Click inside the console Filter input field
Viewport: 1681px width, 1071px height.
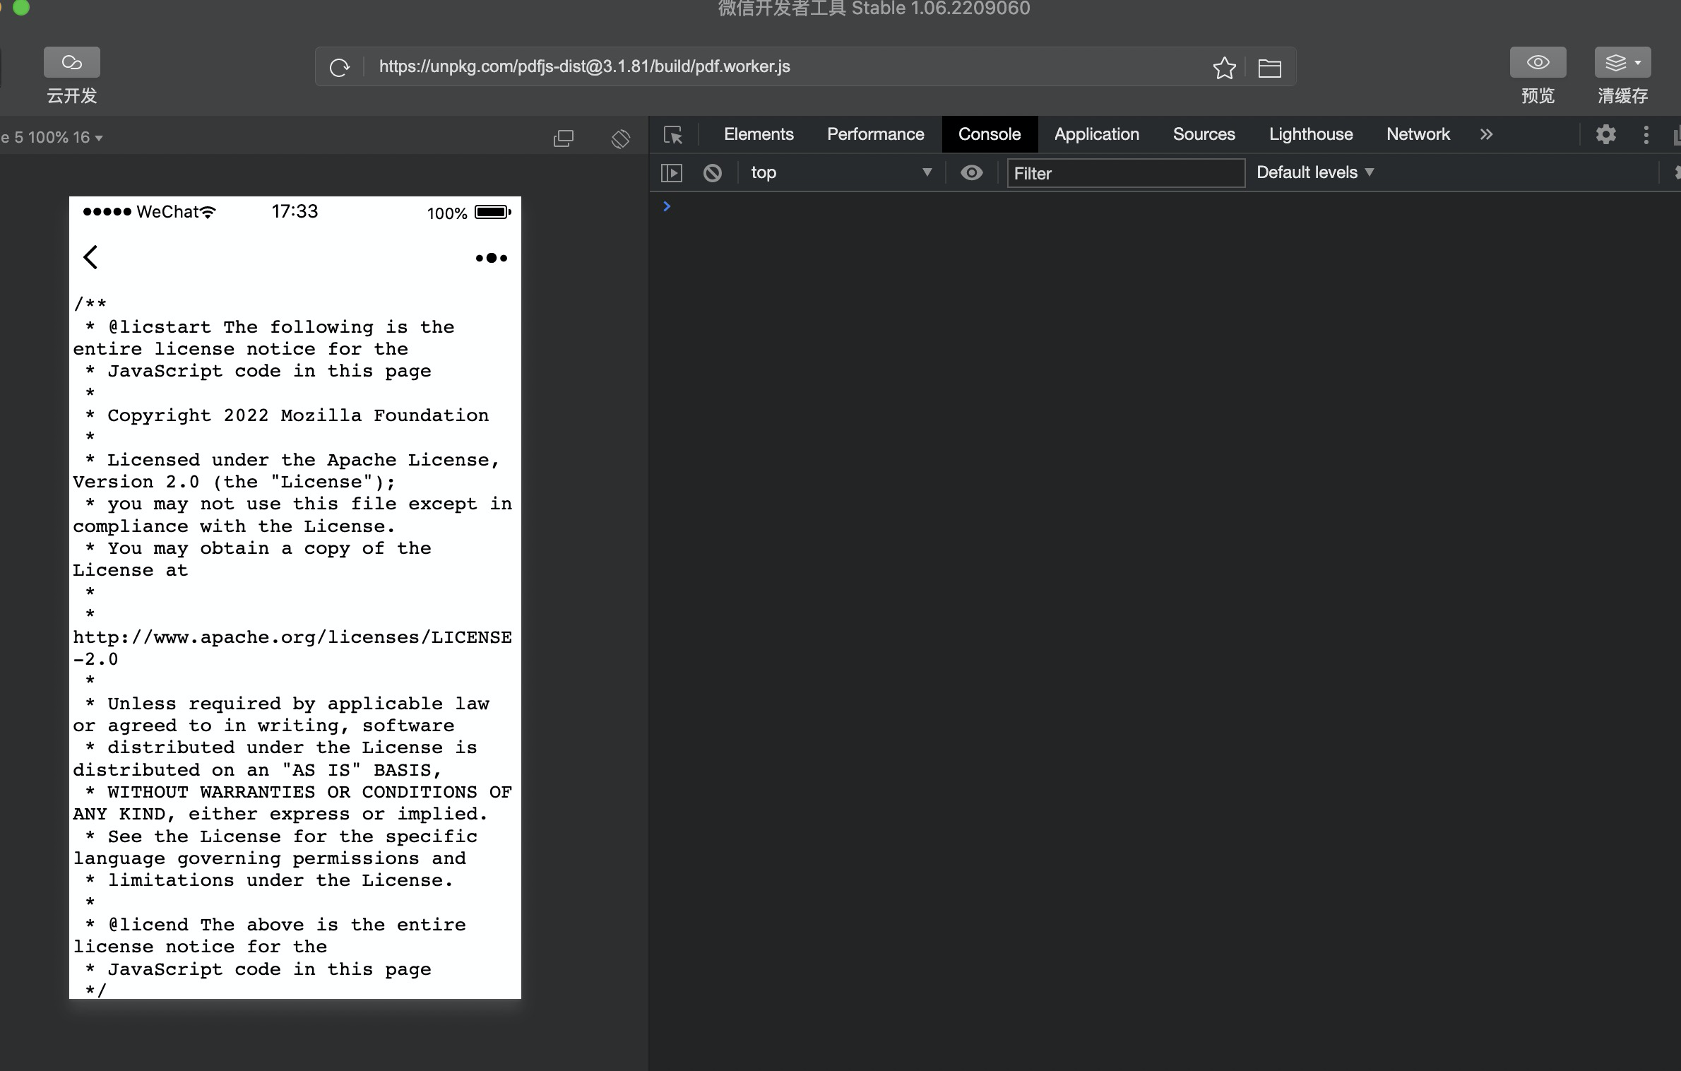[1125, 173]
